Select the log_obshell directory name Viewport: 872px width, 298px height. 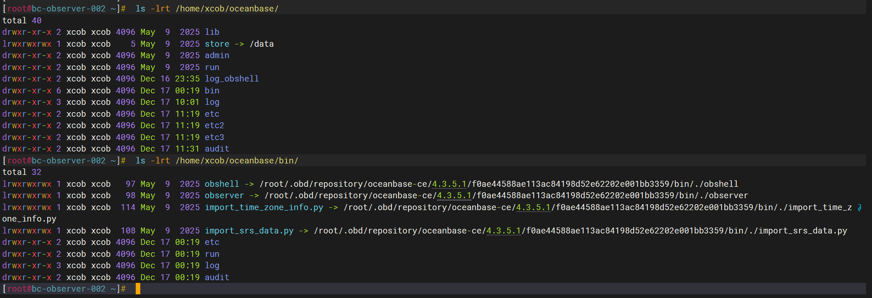232,79
